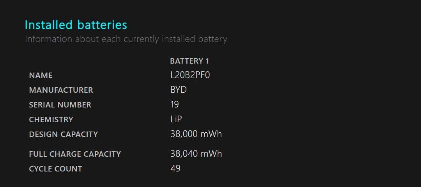Click the DESIGN CAPACITY row label
Viewport: 421px width, 187px height.
click(63, 134)
